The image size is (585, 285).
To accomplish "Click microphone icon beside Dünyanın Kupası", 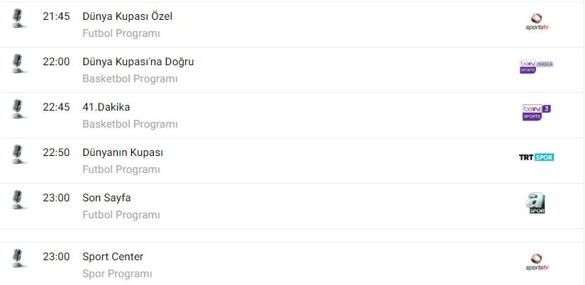I will tap(19, 155).
